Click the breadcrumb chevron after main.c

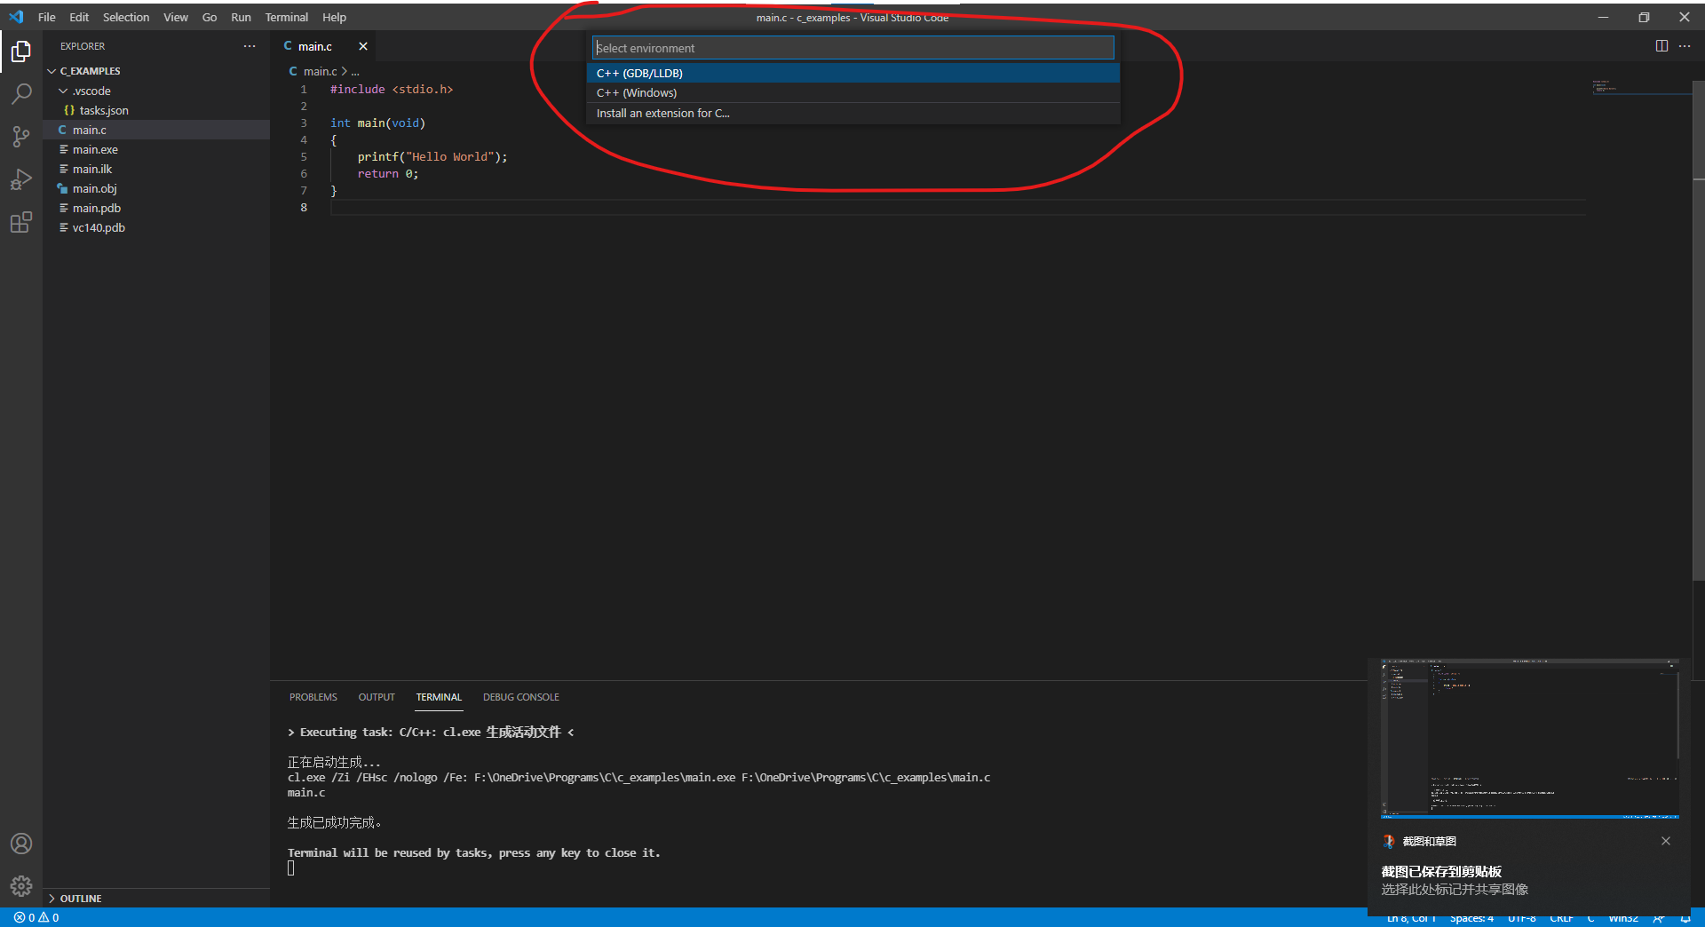(345, 71)
